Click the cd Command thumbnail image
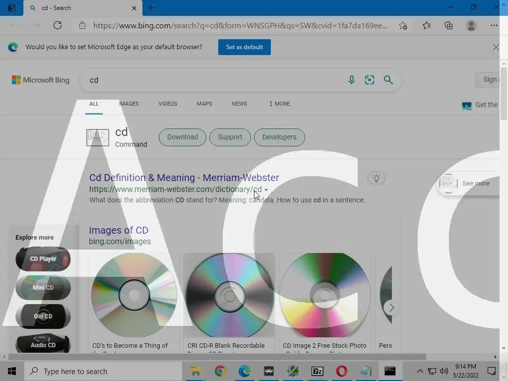 [98, 138]
